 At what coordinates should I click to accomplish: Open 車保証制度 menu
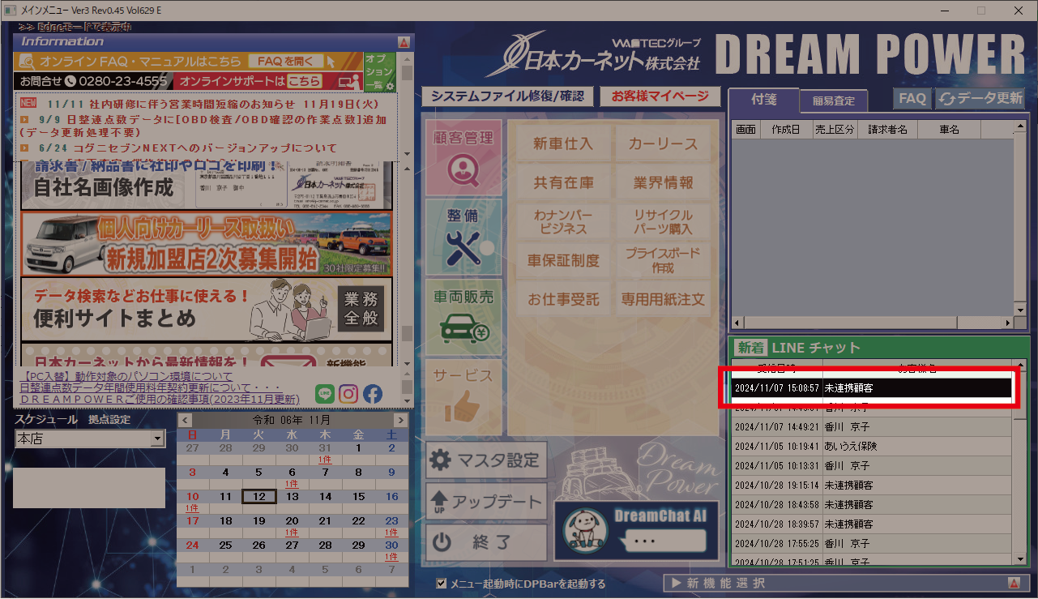pos(563,261)
